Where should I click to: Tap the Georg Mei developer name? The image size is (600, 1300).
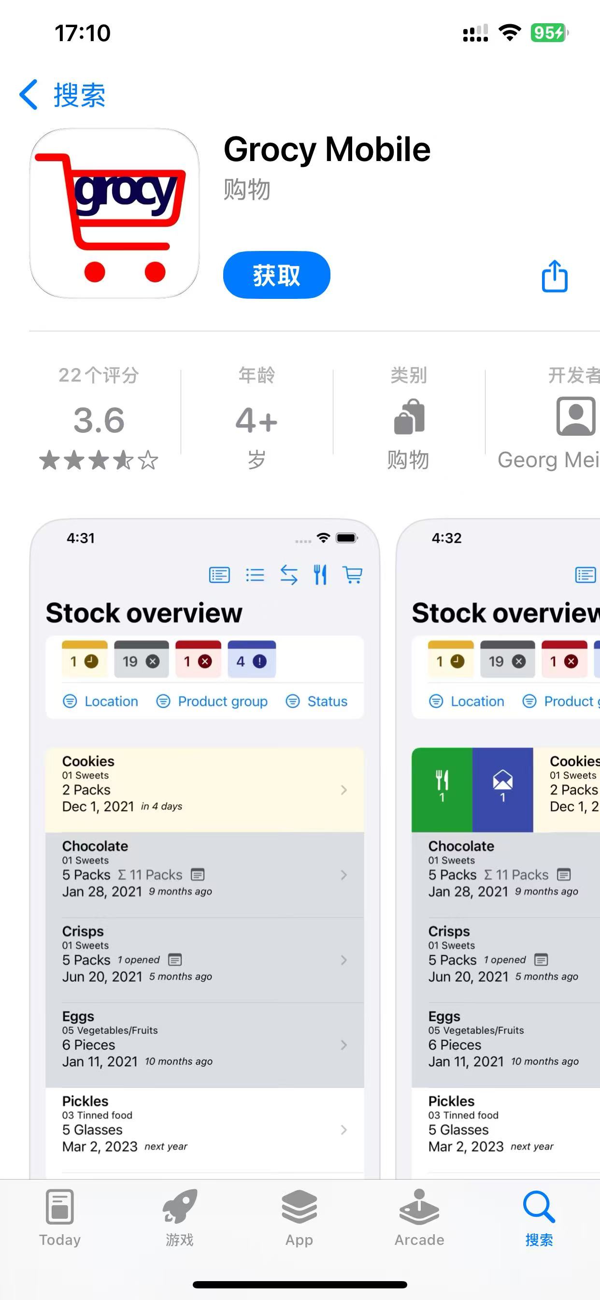point(549,460)
